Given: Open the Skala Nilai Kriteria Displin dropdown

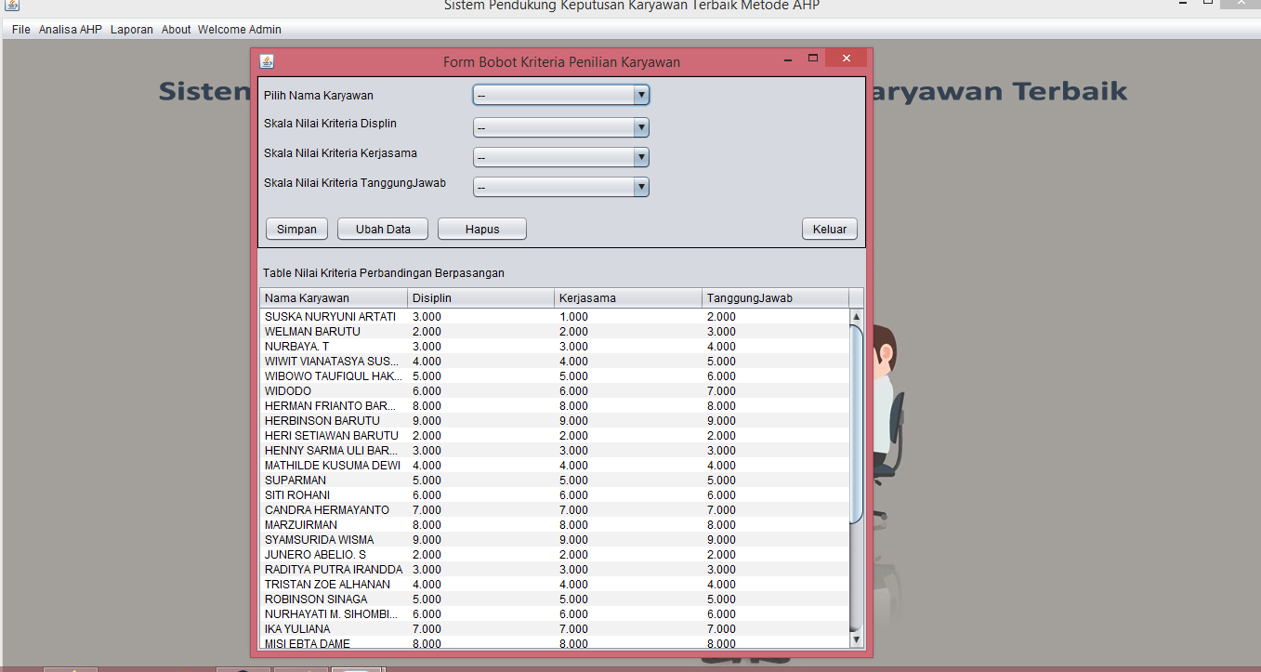Looking at the screenshot, I should coord(640,126).
